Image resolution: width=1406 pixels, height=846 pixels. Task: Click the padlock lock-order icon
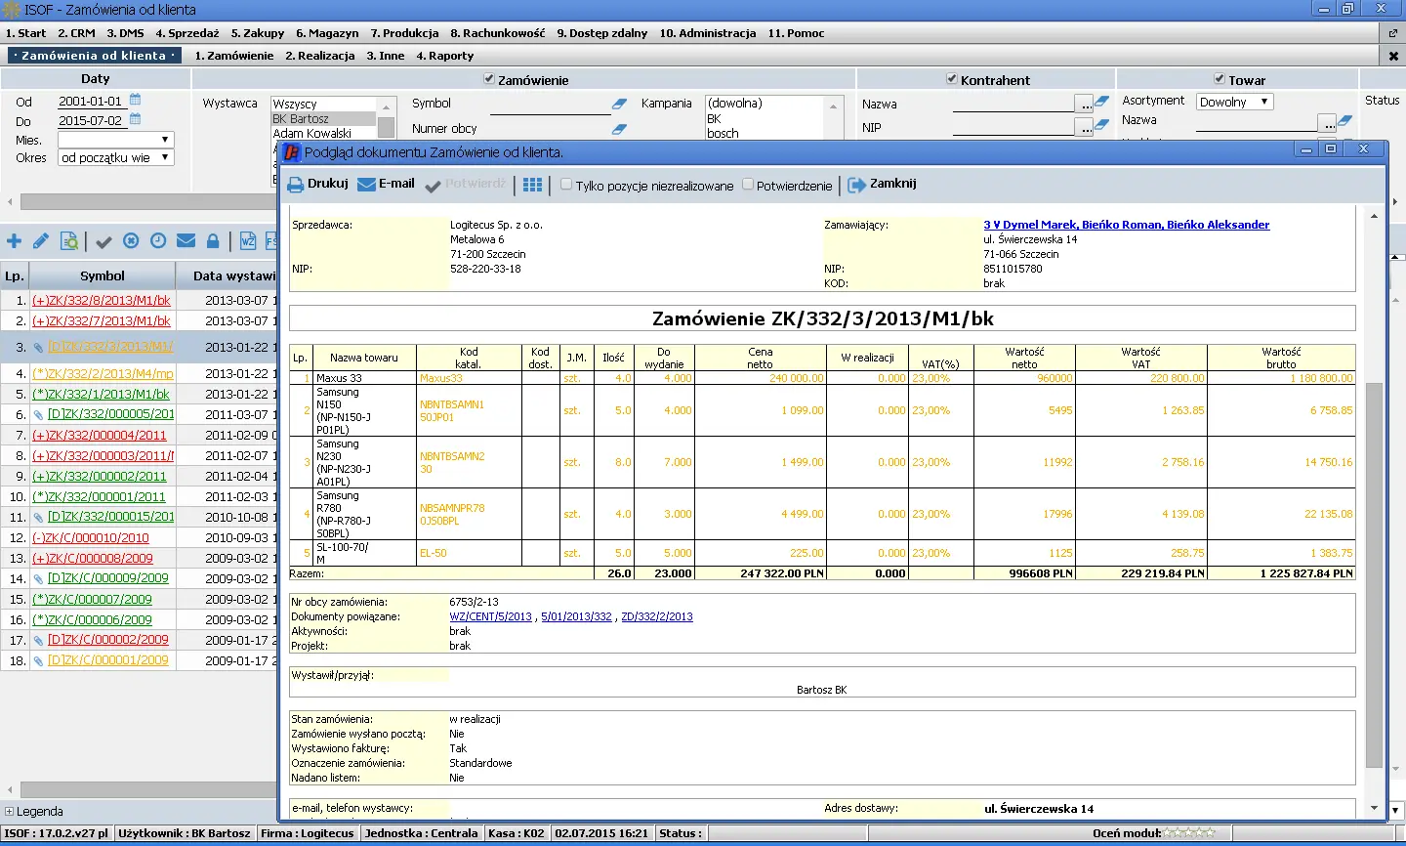tap(213, 241)
